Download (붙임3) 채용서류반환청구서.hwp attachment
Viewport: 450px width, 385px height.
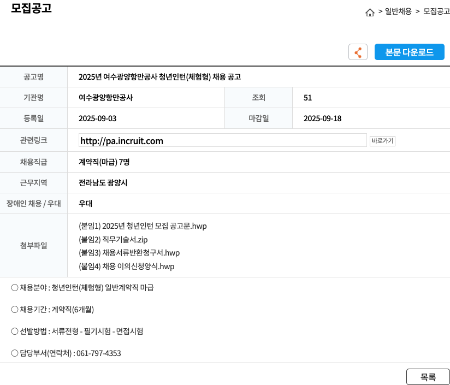click(x=129, y=253)
